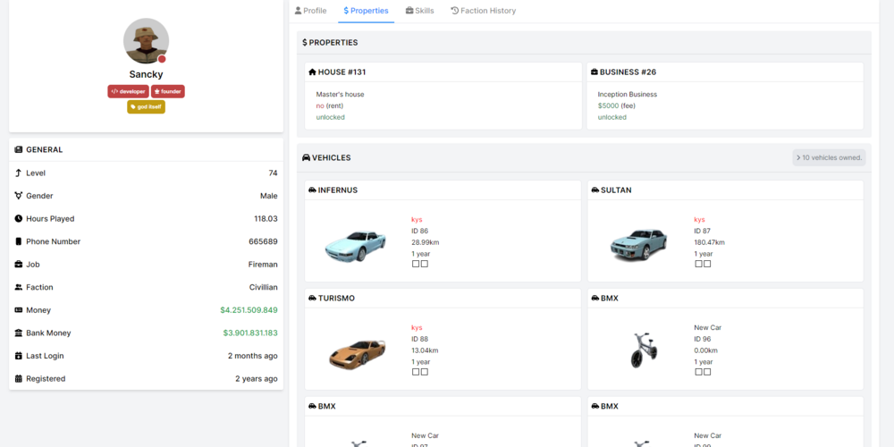Click the second box under Turismo 1 year
Screen dimensions: 894x447
[424, 372]
